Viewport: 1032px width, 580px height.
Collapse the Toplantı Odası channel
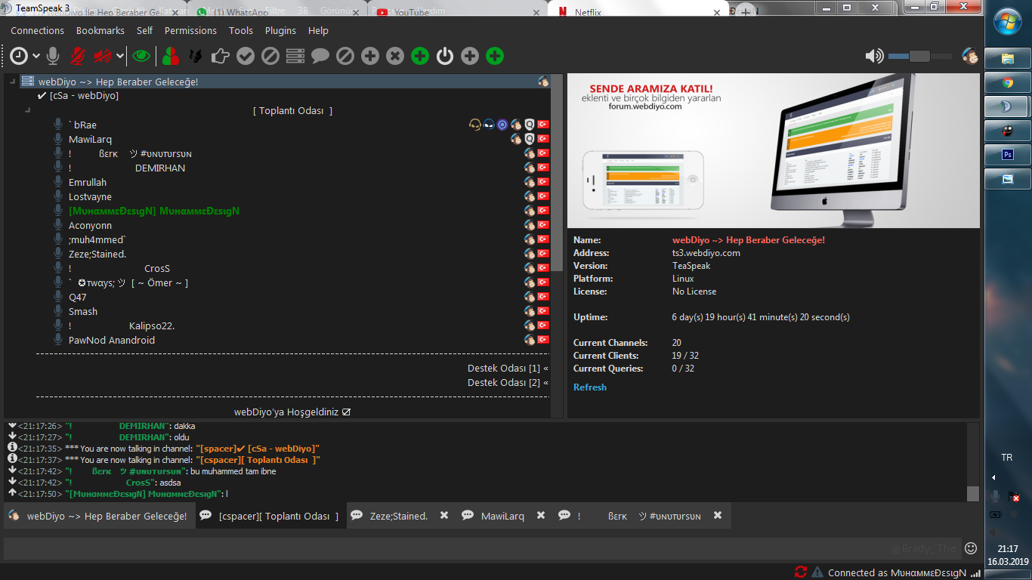(27, 110)
